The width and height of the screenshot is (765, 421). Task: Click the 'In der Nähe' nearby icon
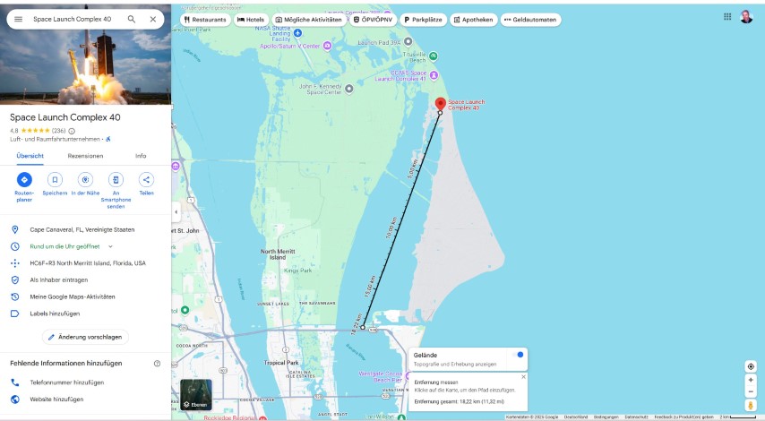tap(85, 180)
